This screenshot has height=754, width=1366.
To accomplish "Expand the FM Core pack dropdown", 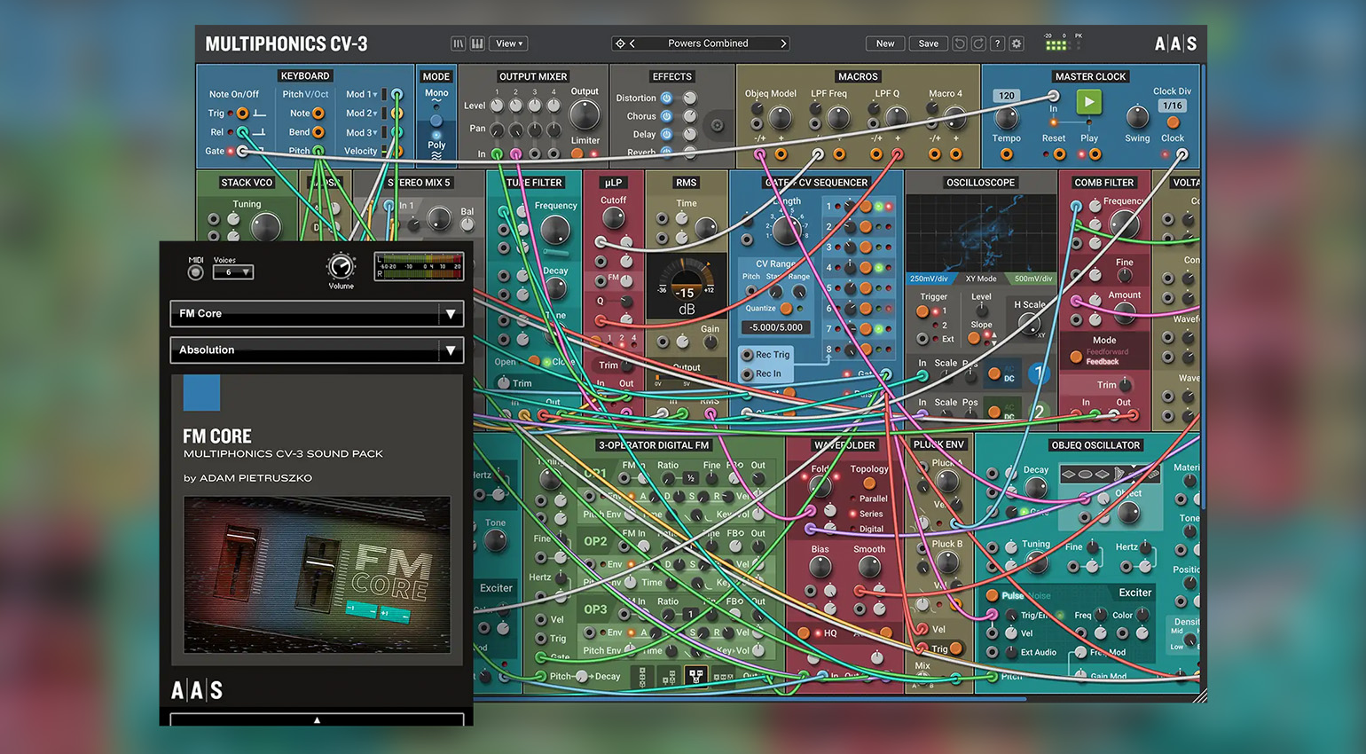I will pyautogui.click(x=451, y=314).
